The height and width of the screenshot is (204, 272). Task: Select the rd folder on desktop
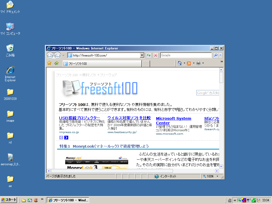[10, 138]
